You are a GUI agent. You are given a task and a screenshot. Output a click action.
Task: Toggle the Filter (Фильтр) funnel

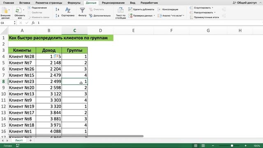[82, 12]
